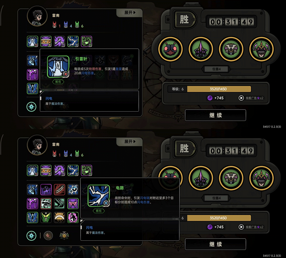Viewport: 286px width, 258px height.
Task: Open the golden beetle emblem icon
Action: (64, 236)
